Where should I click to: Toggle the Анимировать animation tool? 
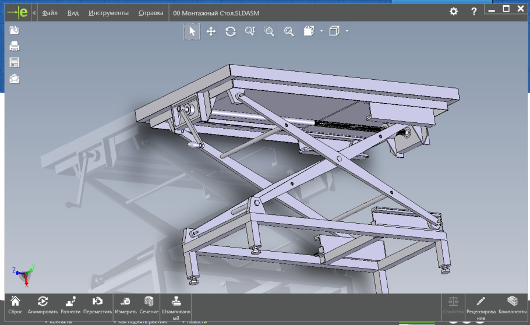[x=43, y=305]
